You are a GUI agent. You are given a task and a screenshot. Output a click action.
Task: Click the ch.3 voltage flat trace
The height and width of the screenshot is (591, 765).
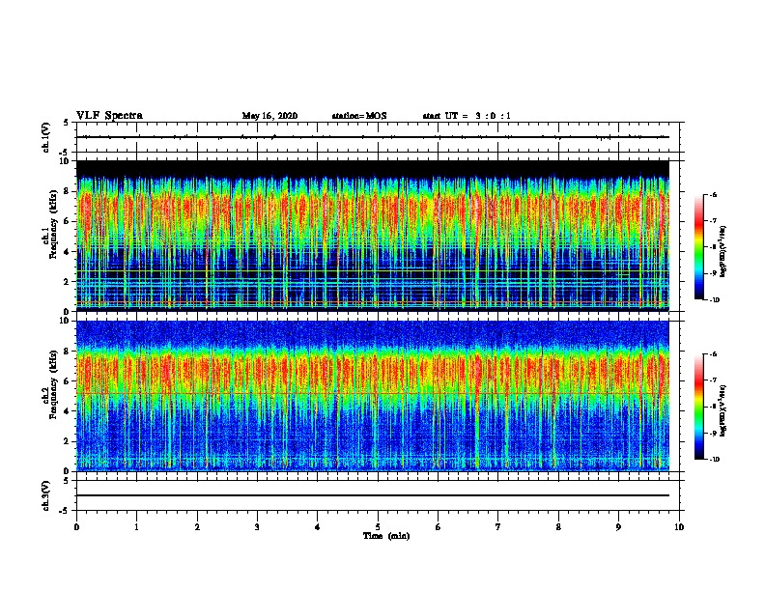(373, 495)
